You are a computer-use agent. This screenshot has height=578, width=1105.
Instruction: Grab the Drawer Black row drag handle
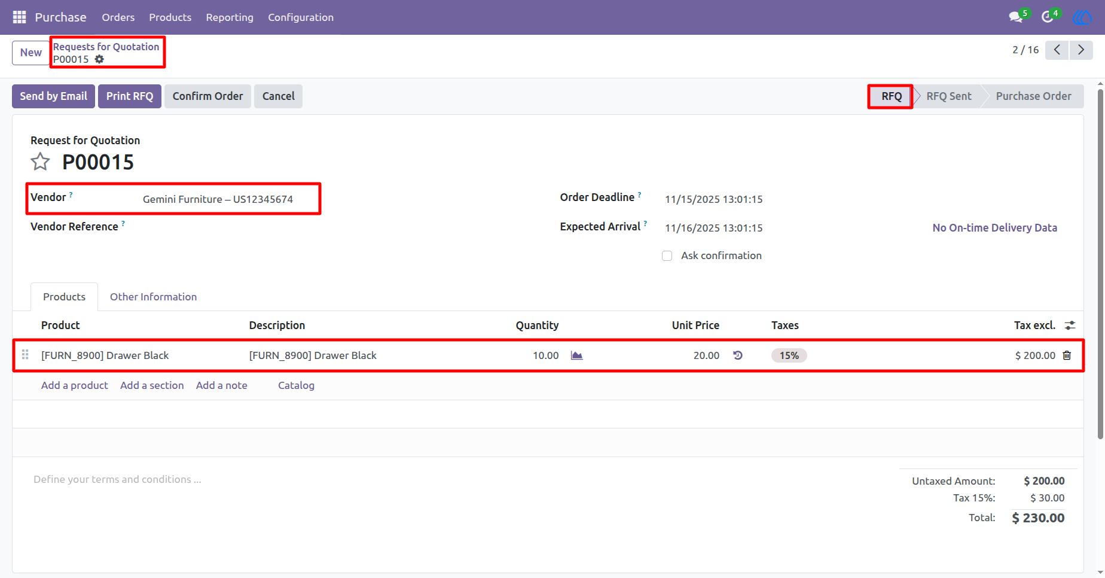pyautogui.click(x=25, y=355)
